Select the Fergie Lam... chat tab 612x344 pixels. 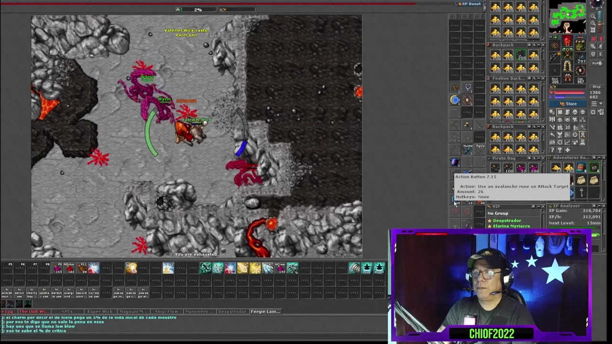click(265, 312)
